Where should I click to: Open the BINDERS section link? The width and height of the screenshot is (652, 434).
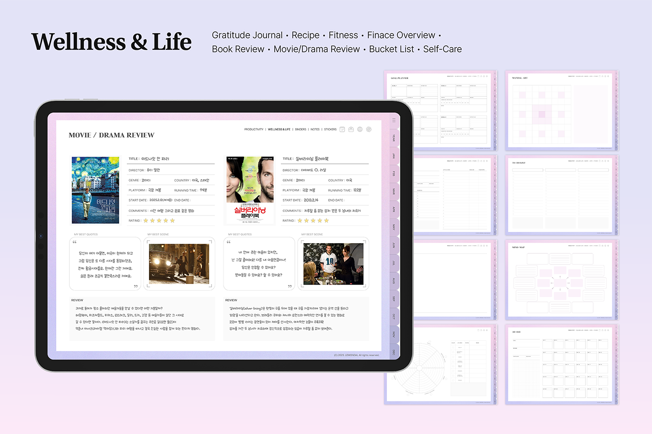tap(300, 129)
